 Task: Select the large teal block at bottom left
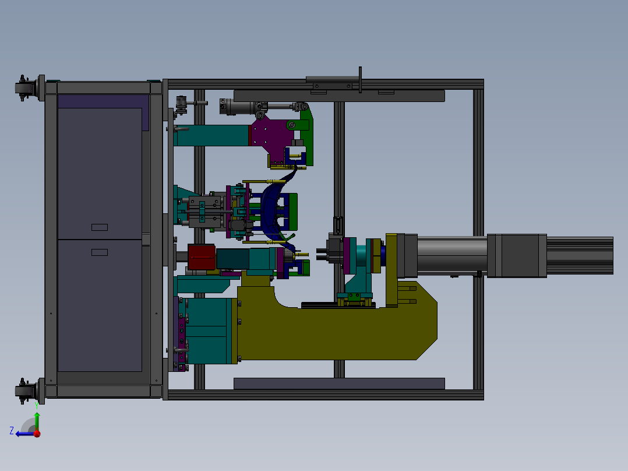[207, 331]
